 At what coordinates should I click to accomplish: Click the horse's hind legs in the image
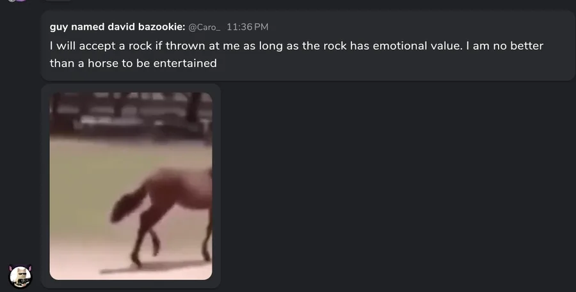147,234
